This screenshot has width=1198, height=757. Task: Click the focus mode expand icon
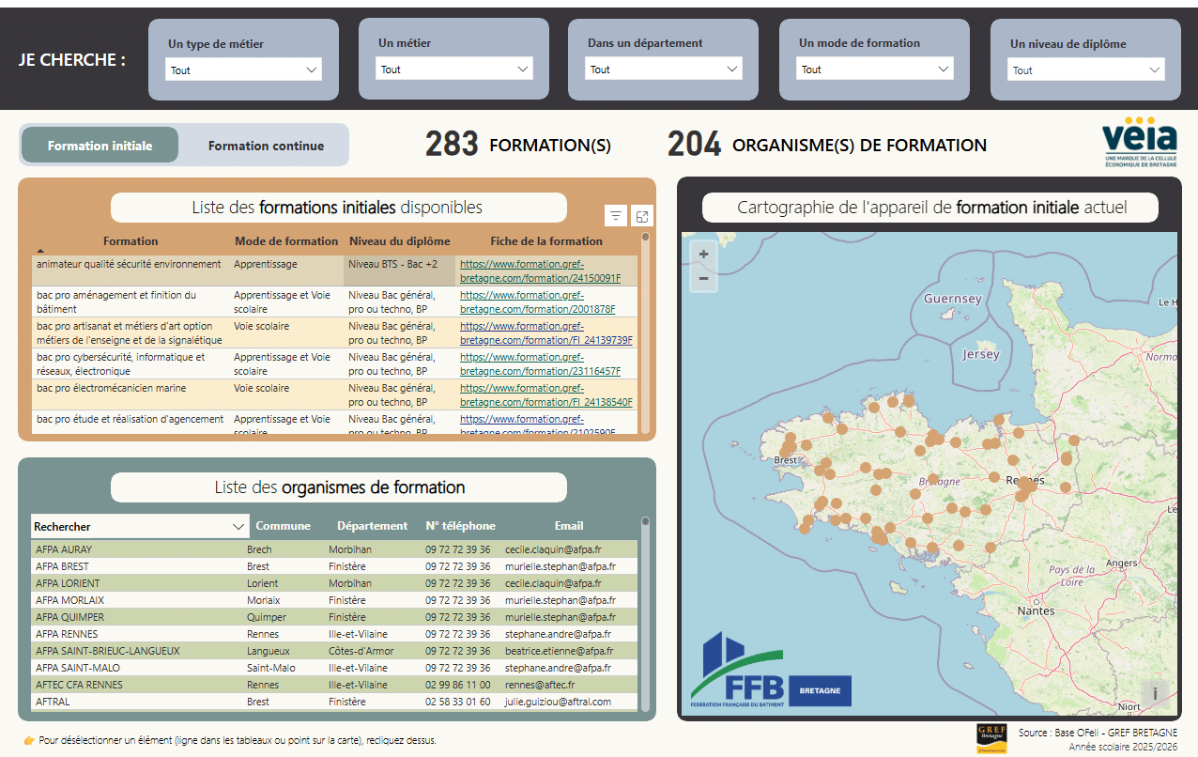642,216
